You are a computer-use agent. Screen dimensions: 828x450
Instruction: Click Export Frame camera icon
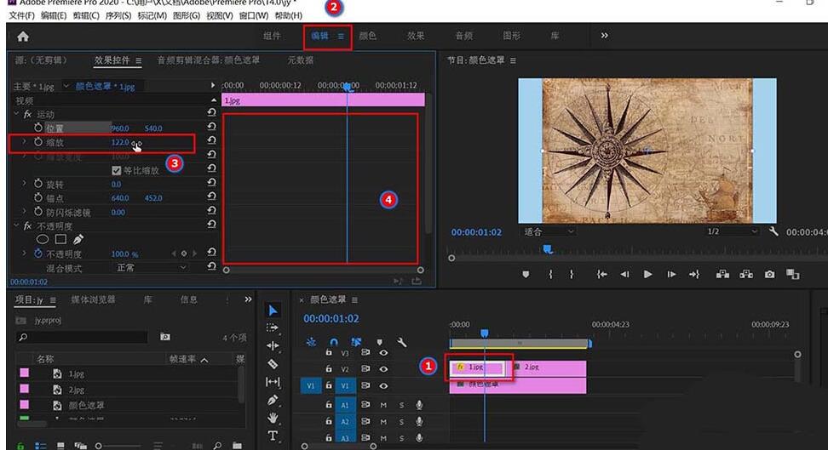coord(770,274)
